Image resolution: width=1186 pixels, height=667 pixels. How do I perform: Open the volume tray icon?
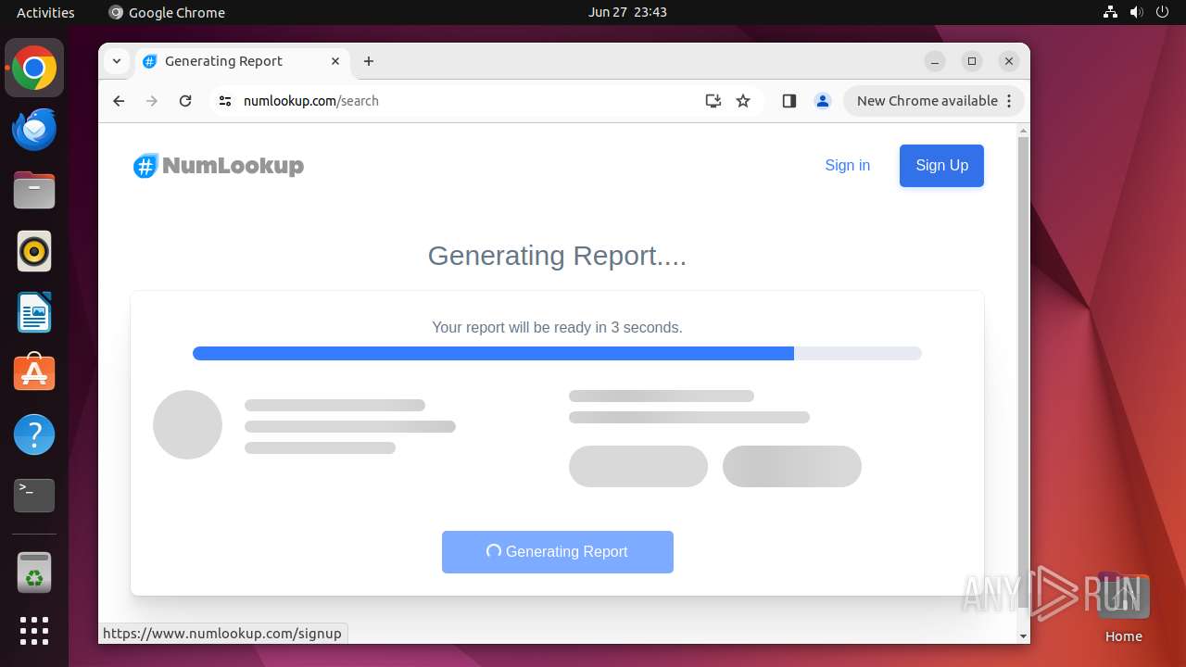[x=1136, y=12]
